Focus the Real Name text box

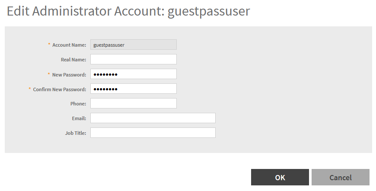tap(133, 59)
